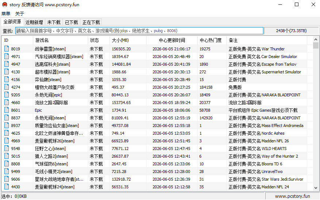
Task: Click the file icon for row 9205
Action: (x=7, y=95)
